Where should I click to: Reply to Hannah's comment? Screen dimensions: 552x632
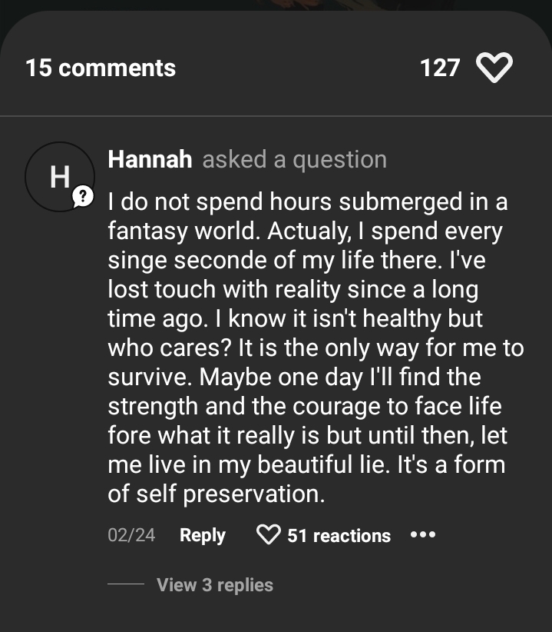click(203, 535)
